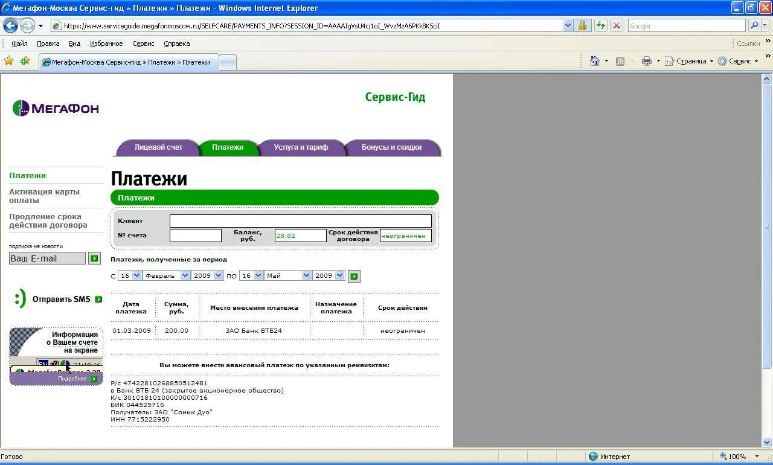Click the Клиент input field
Image resolution: width=773 pixels, height=465 pixels.
pyautogui.click(x=301, y=221)
